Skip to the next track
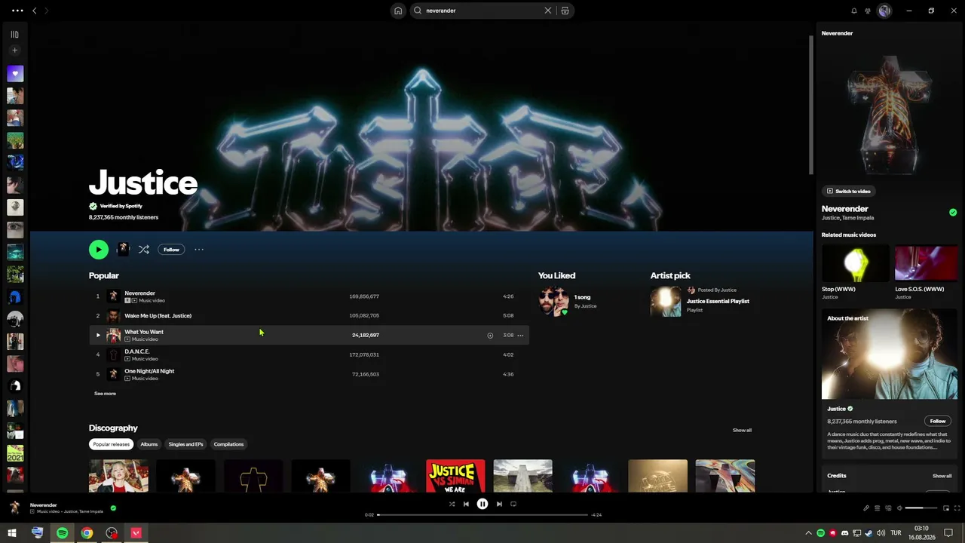Viewport: 965px width, 543px height. 499,505
